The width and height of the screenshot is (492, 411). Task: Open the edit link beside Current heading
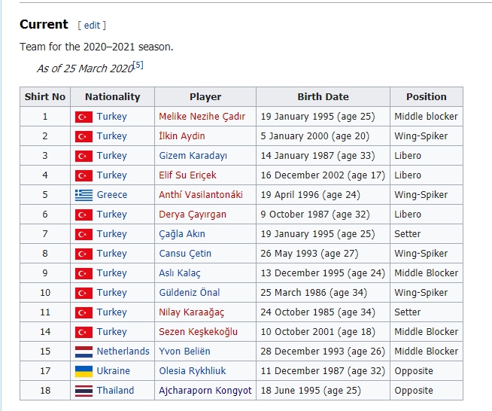(92, 26)
